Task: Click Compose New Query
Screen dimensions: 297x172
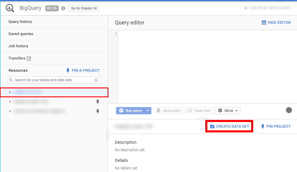Action: [x=267, y=8]
